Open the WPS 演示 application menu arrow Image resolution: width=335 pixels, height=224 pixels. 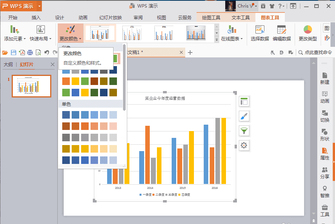coord(39,6)
